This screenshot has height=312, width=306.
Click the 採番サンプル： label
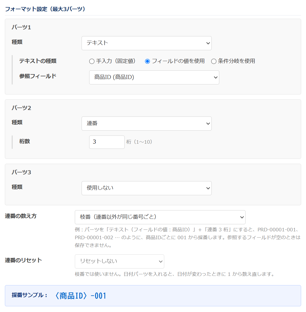pyautogui.click(x=30, y=295)
